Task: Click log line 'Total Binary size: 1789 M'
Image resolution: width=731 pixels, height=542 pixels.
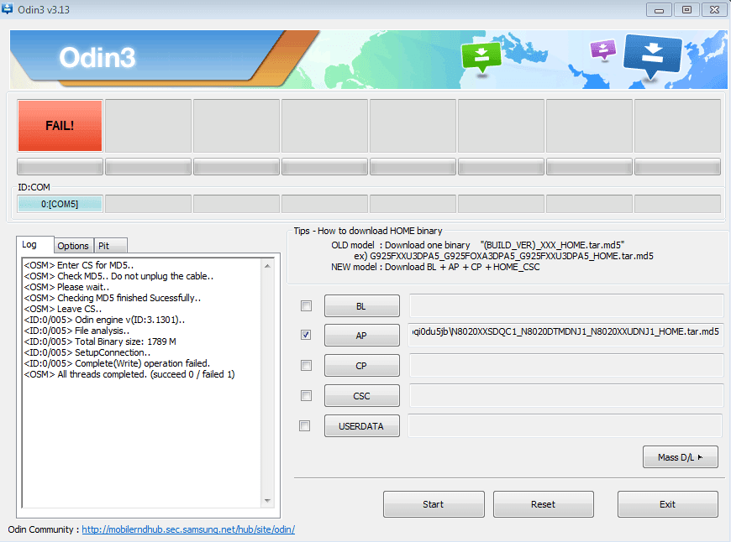Action: coord(100,341)
